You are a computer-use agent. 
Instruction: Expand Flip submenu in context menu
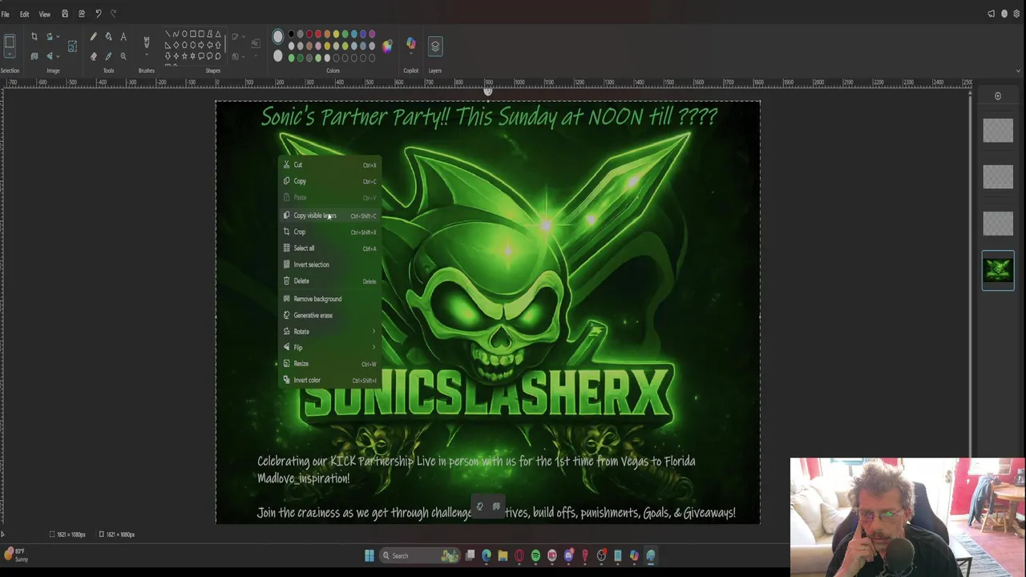pos(374,348)
